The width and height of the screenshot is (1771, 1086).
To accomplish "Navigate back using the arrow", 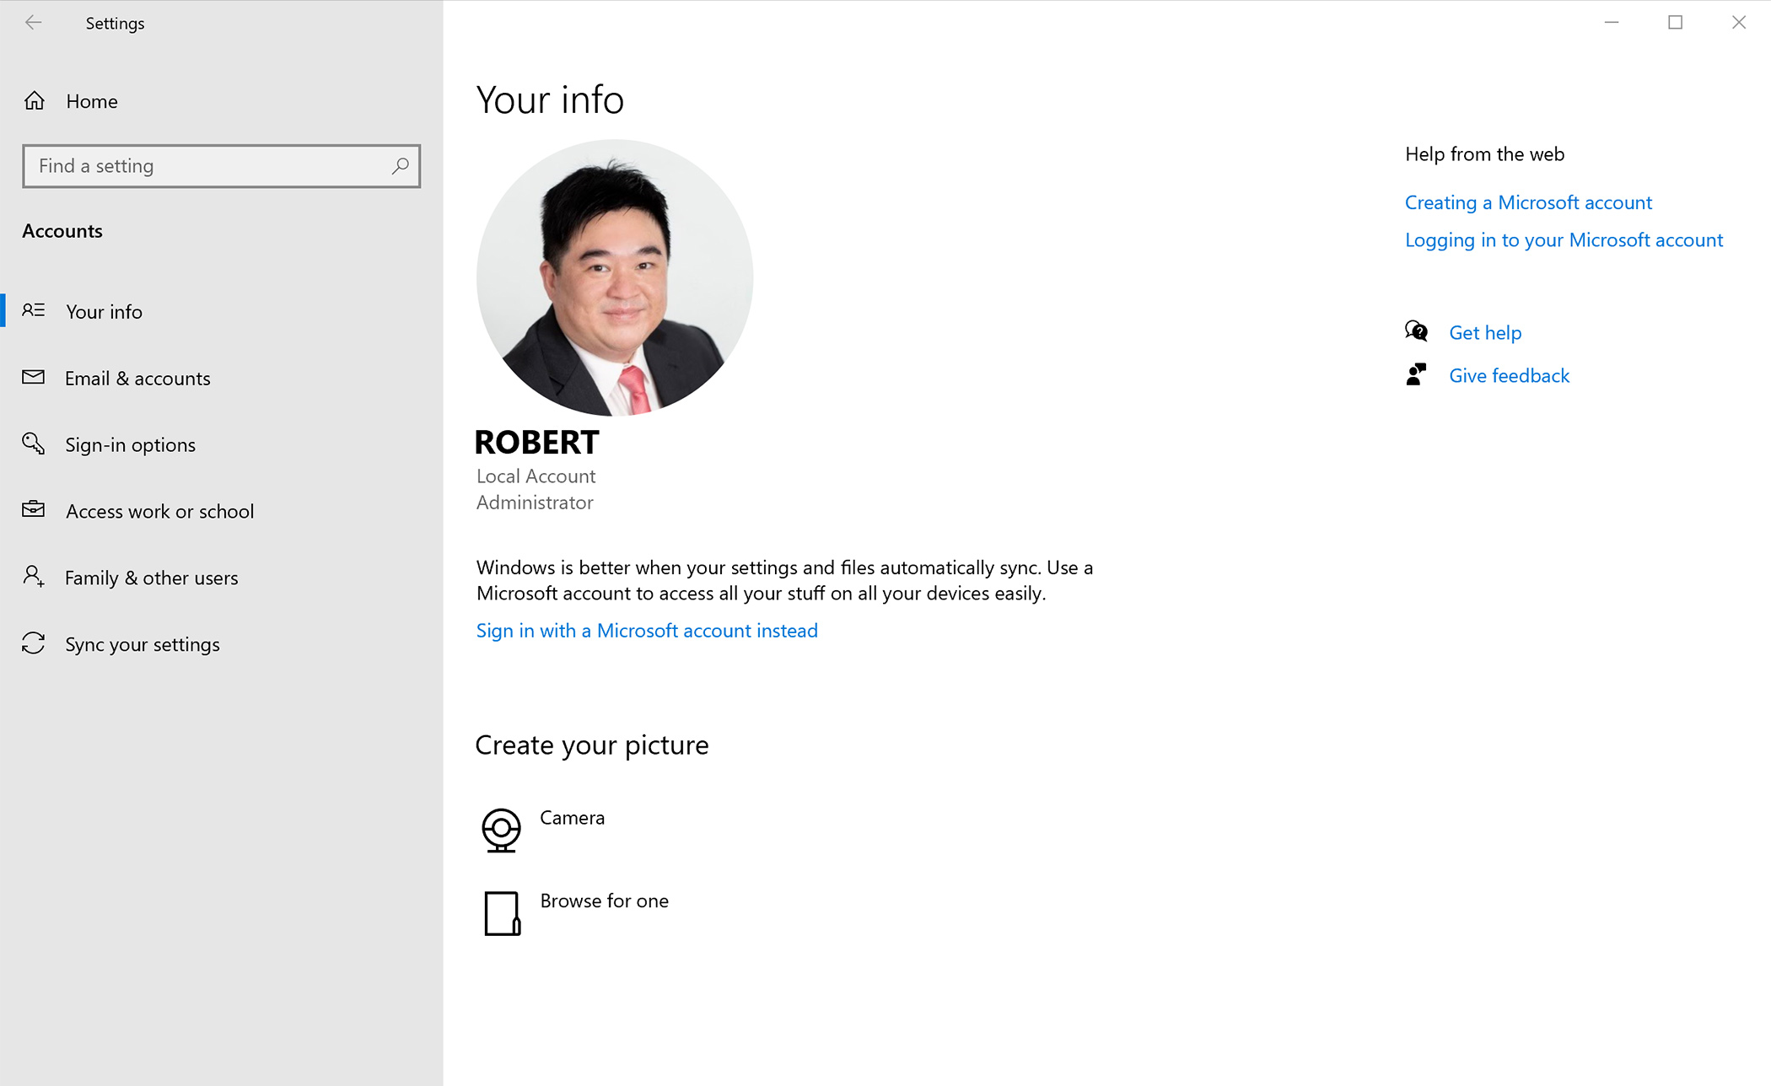I will click(x=34, y=23).
